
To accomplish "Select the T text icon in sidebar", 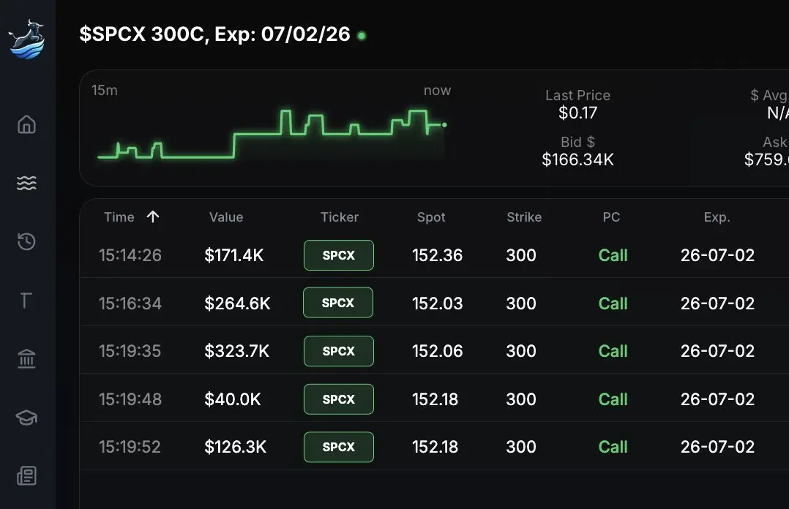I will pyautogui.click(x=26, y=301).
